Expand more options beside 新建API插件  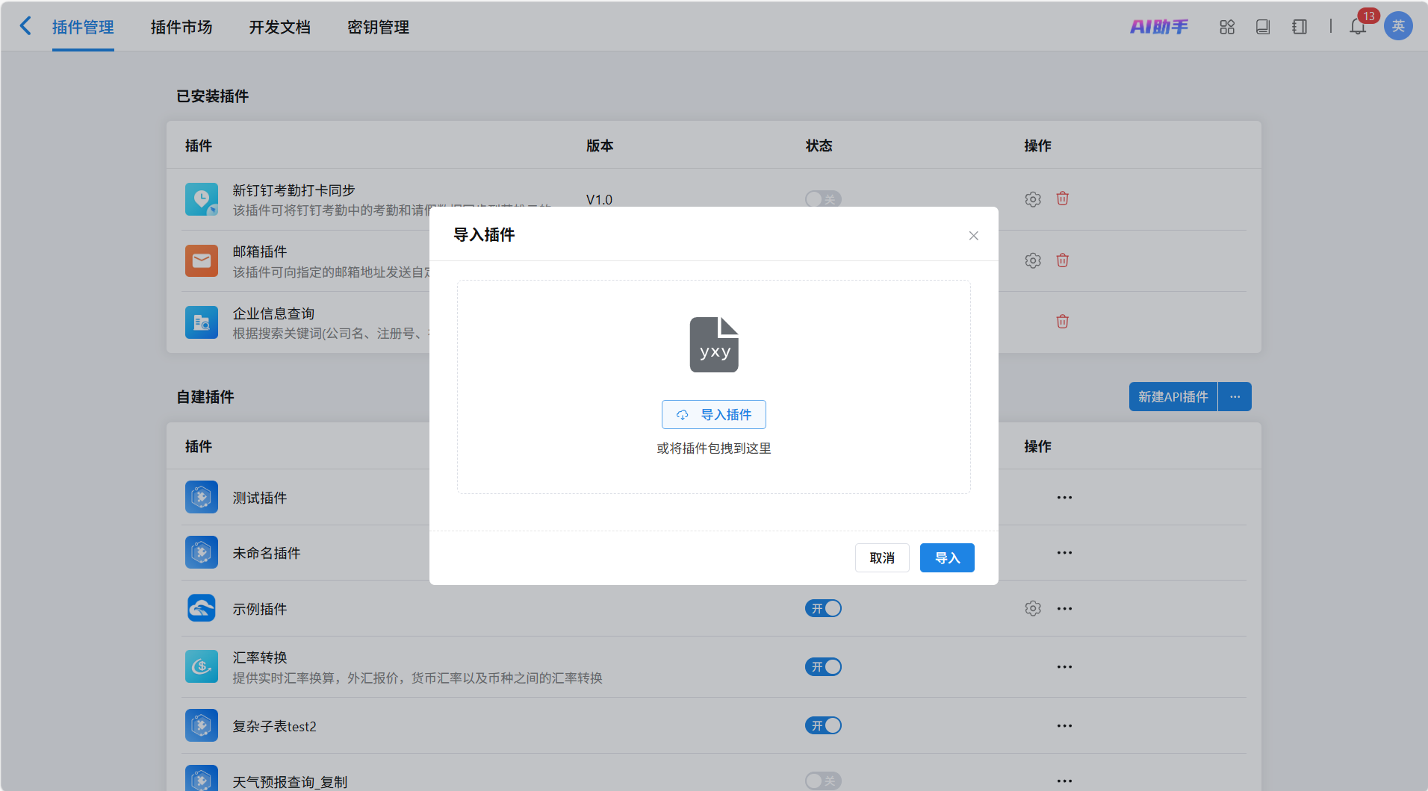click(x=1235, y=397)
